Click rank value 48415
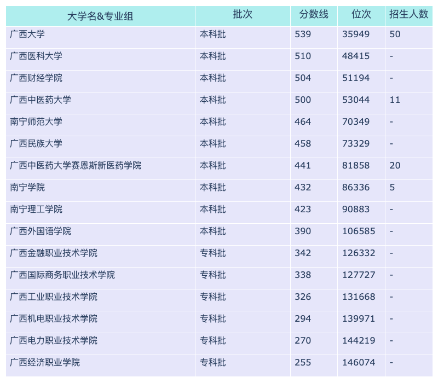 tap(356, 56)
